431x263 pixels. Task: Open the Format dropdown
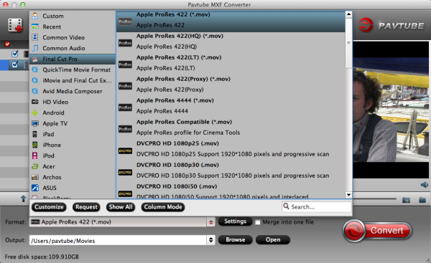(x=210, y=222)
